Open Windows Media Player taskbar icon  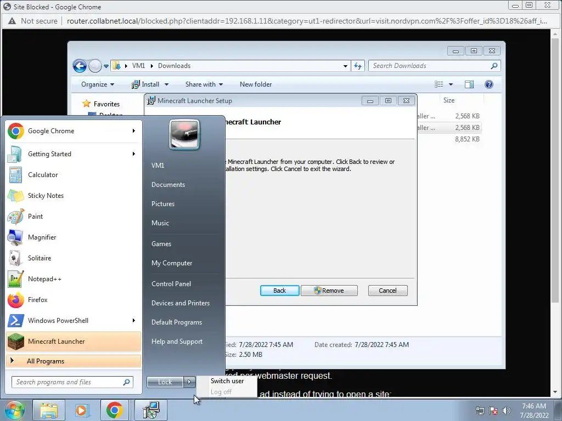[82, 410]
